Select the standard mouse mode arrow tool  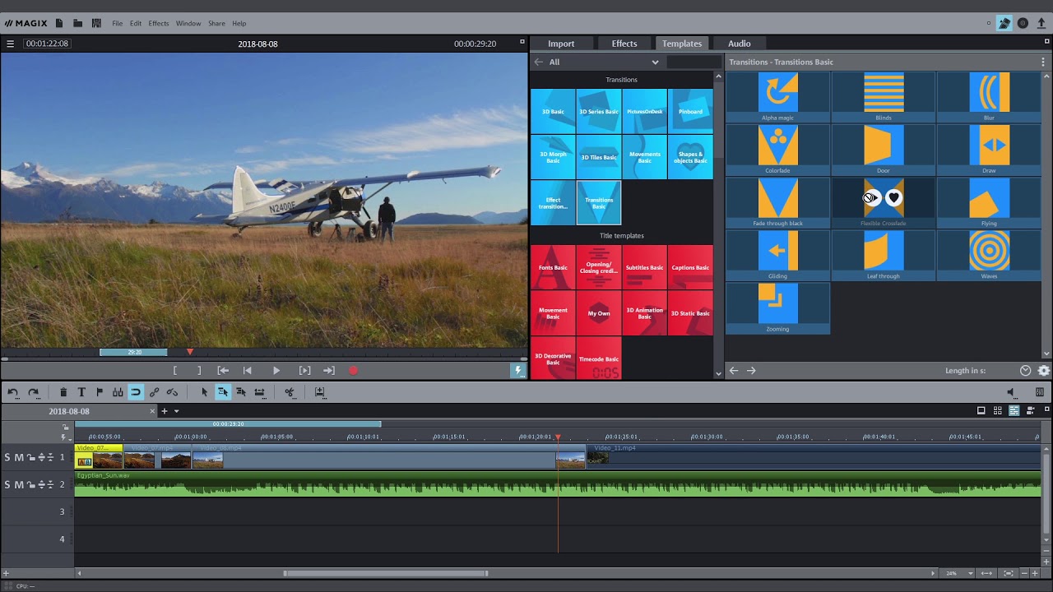[x=204, y=392]
